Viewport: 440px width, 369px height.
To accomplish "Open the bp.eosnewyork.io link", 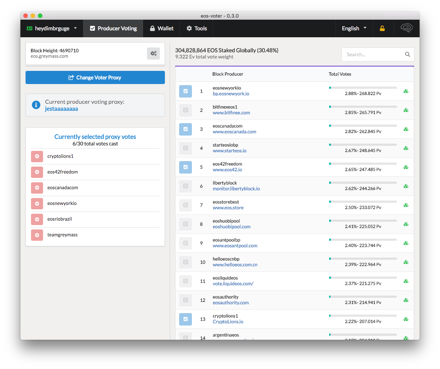I will click(x=231, y=94).
